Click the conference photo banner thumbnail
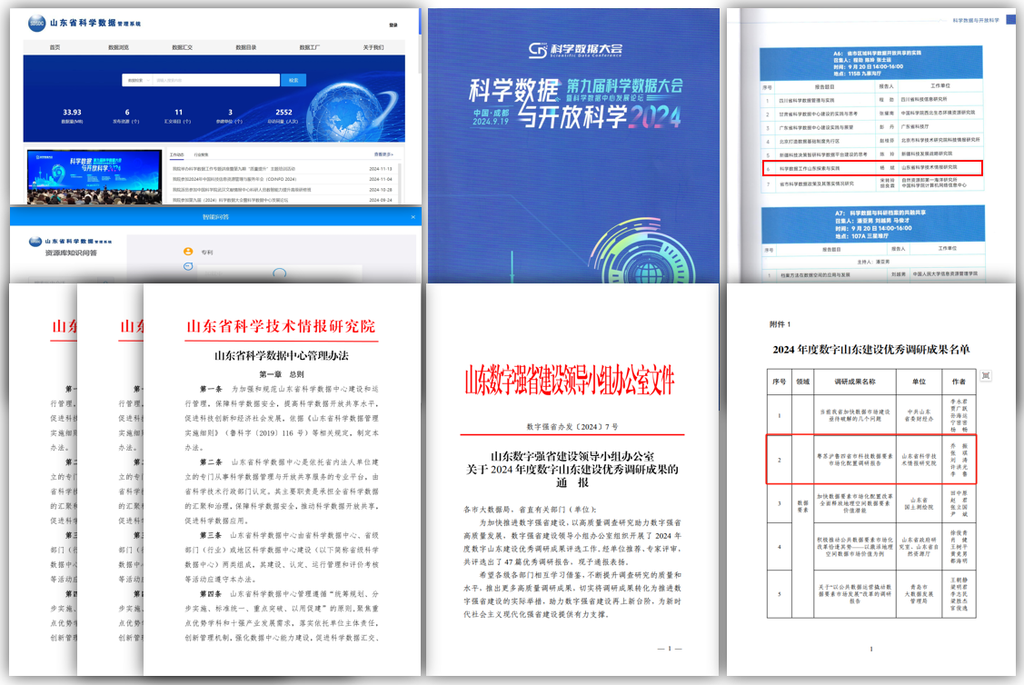This screenshot has height=685, width=1024. pos(94,177)
